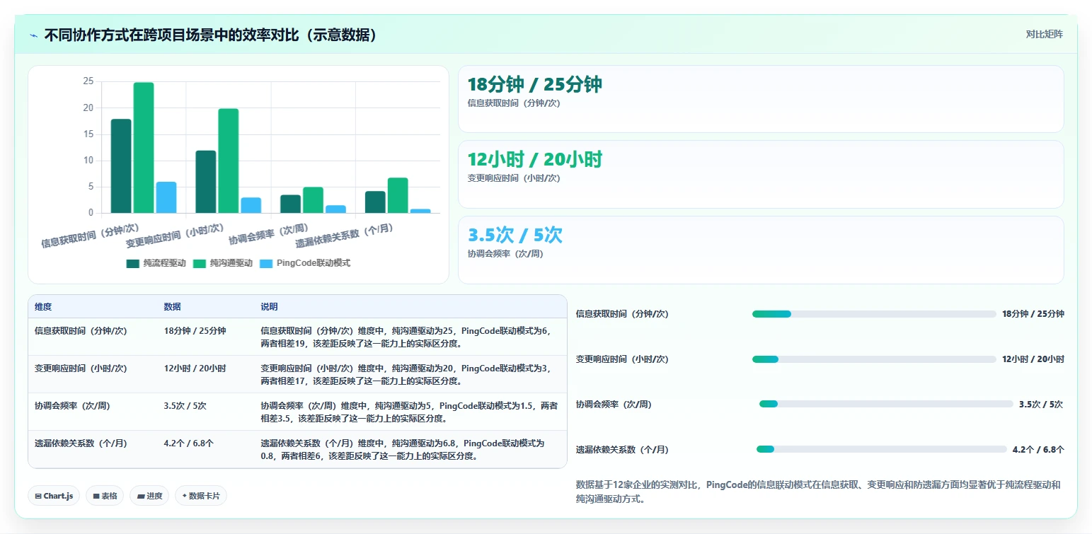The height and width of the screenshot is (534, 1092).
Task: Click the 说明 column header
Action: tap(269, 307)
